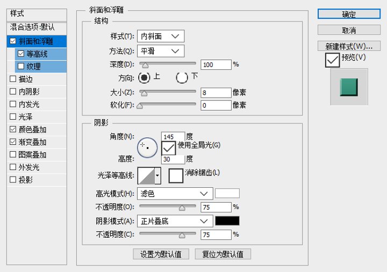The image size is (387, 272).
Task: Open the gloss contour picker arrow
Action: point(157,175)
